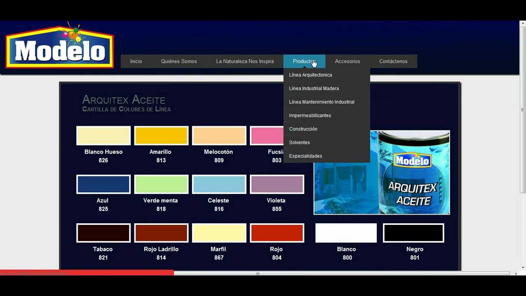Viewport: 526px width, 296px height.
Task: Choose Línea Mantenimiento Industrial
Action: (327, 102)
